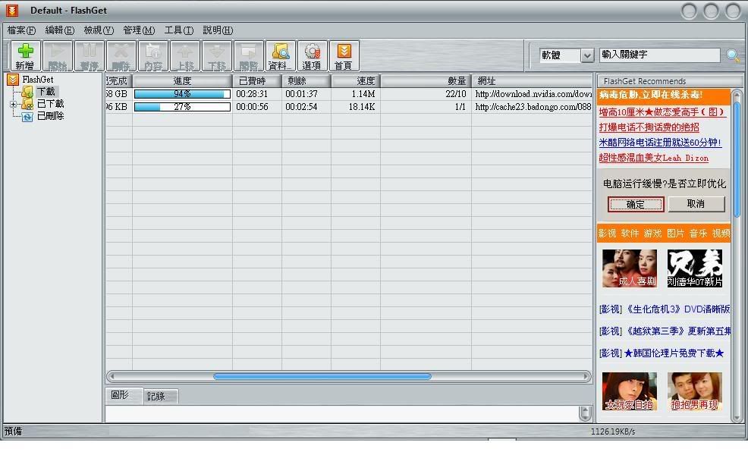
Task: Click the 94% progress bar
Action: [182, 94]
